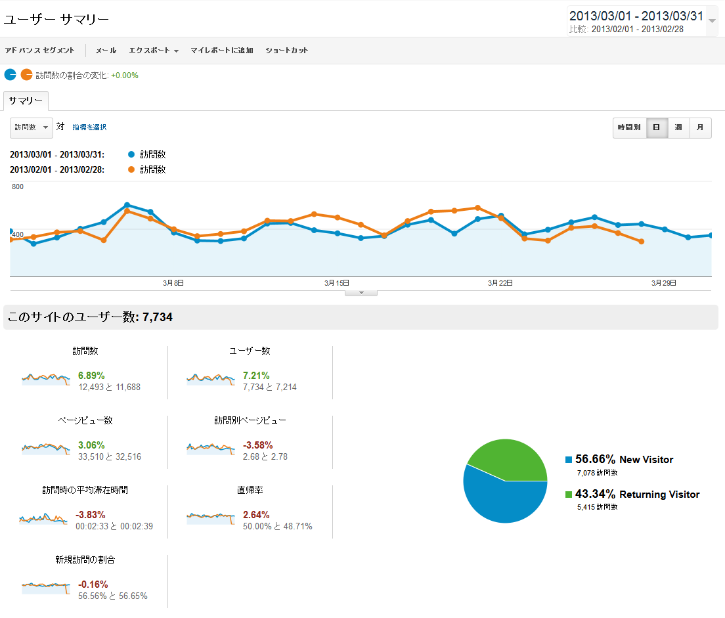Click the blue New Visitor legend square
Screen dimensions: 725x618
(x=569, y=460)
